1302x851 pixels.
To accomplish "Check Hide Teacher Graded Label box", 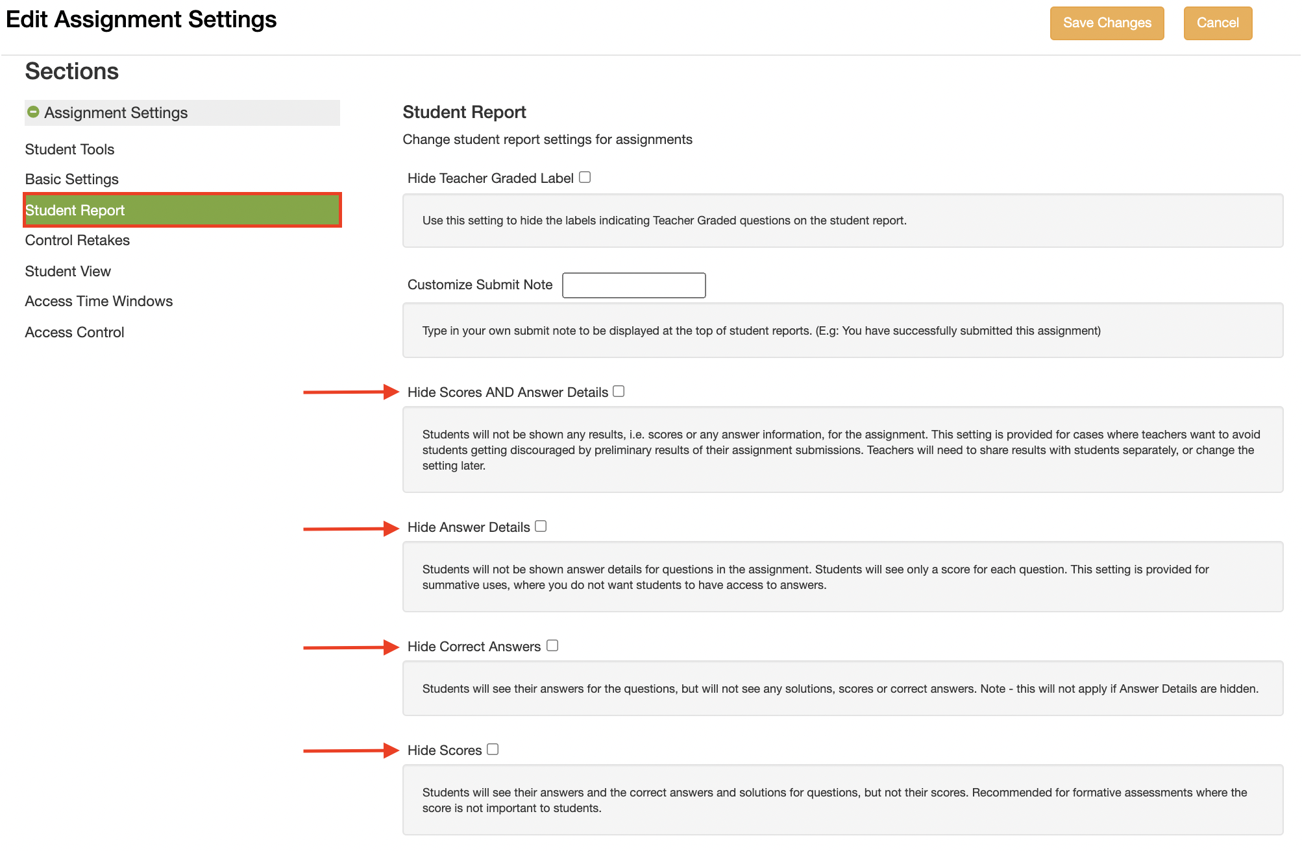I will pyautogui.click(x=585, y=177).
